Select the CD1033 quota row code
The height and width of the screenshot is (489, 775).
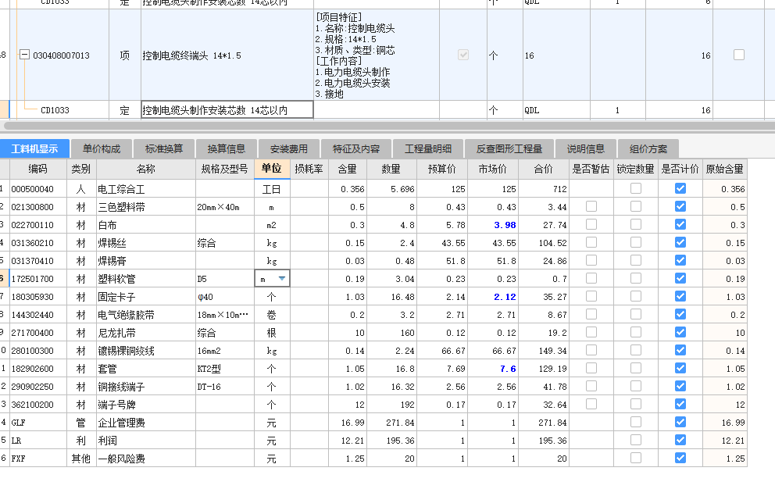(x=55, y=110)
